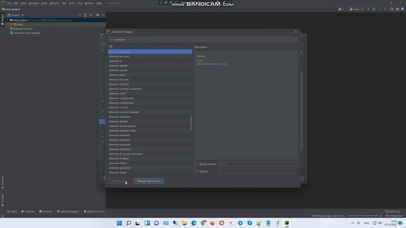This screenshot has height=228, width=406.
Task: Open Yandex browser from taskbar
Action: pos(231,223)
